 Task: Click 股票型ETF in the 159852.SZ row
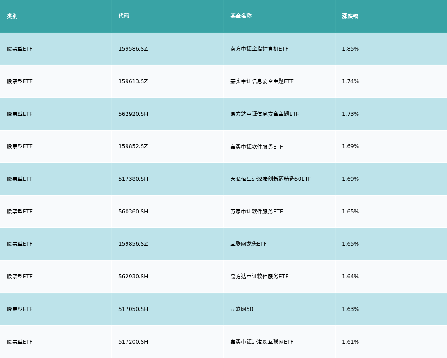(20, 146)
